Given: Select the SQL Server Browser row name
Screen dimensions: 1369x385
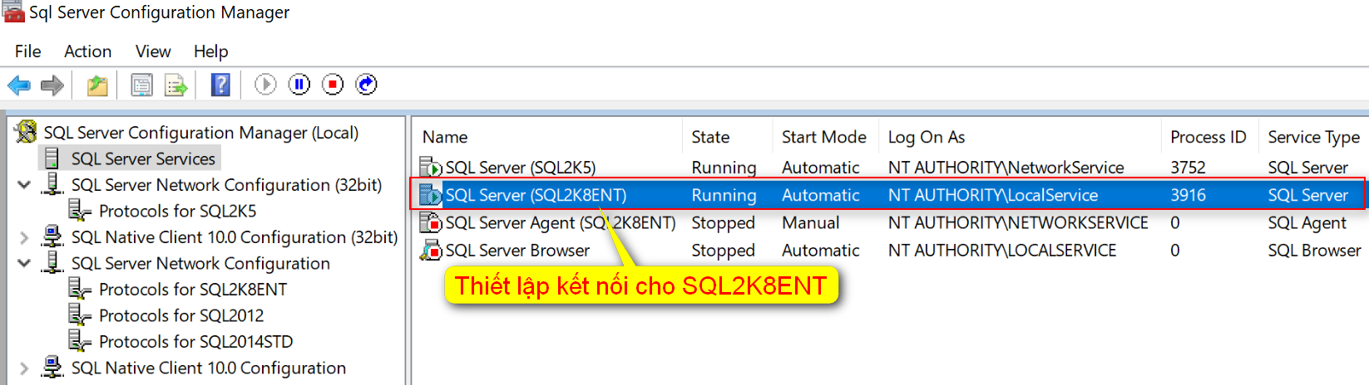Looking at the screenshot, I should coord(517,250).
